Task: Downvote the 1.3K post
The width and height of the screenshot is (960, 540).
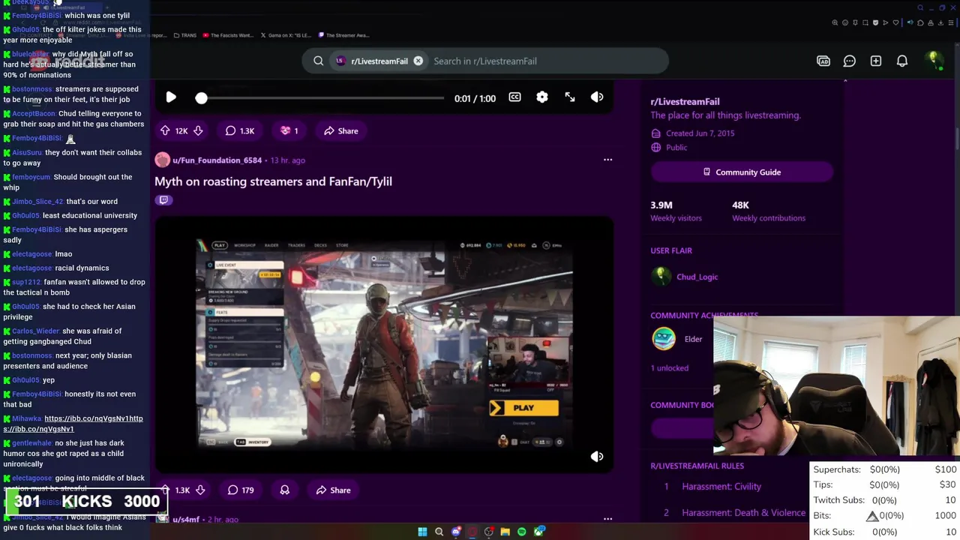Action: (200, 490)
